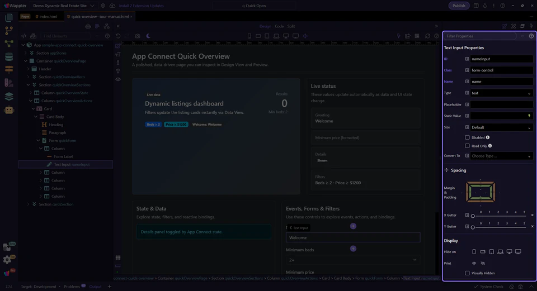Check the Visually Hidden checkbox
The image size is (537, 291).
coord(467,273)
